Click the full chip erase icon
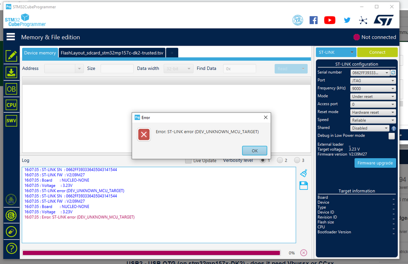This screenshot has width=408, height=264. [x=11, y=231]
